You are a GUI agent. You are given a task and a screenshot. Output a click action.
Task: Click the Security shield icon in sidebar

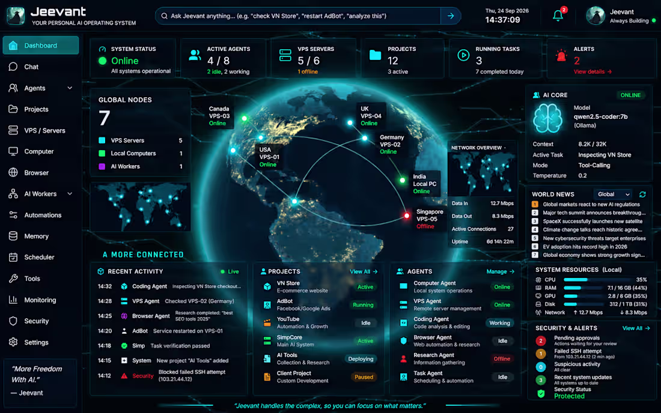(13, 321)
